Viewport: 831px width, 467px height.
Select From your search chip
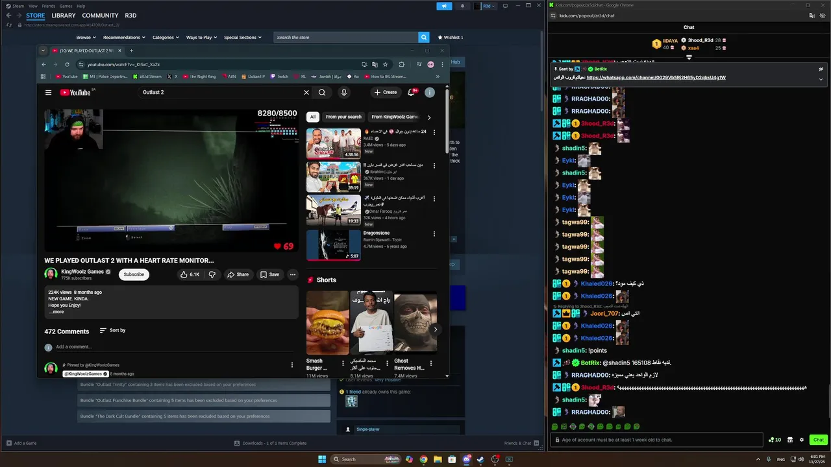coord(343,117)
